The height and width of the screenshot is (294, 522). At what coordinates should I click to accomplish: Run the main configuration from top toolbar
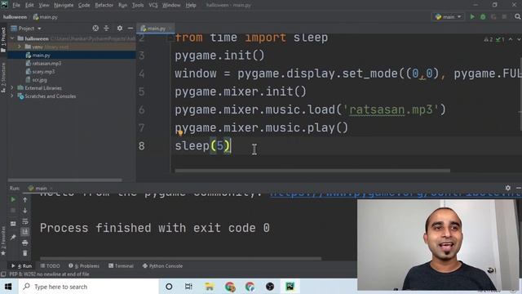472,16
